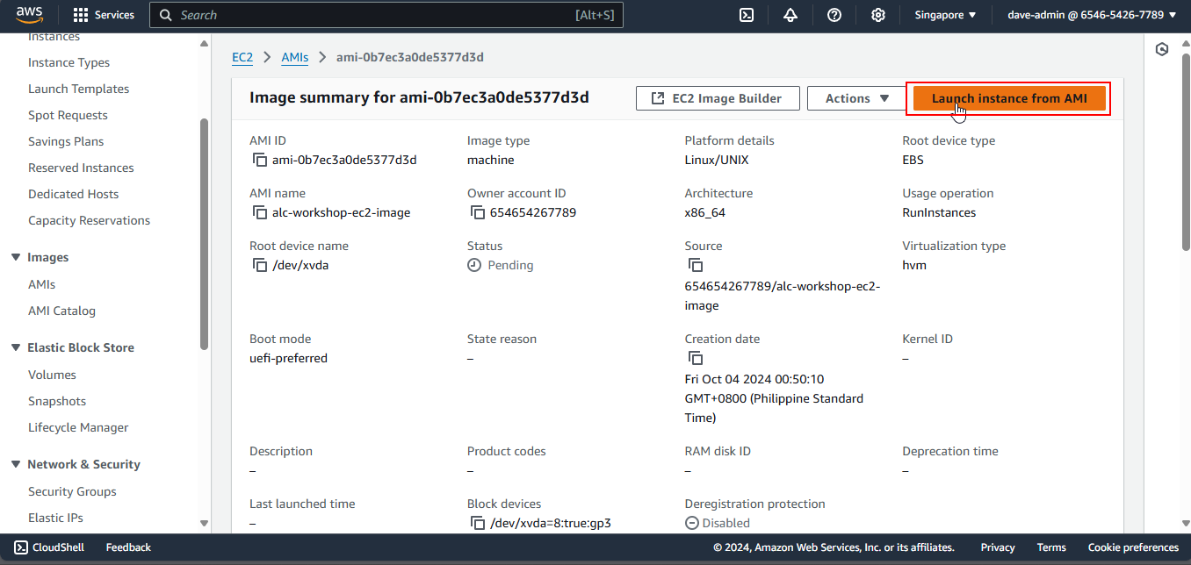
Task: Copy the Owner account ID
Action: 477,212
